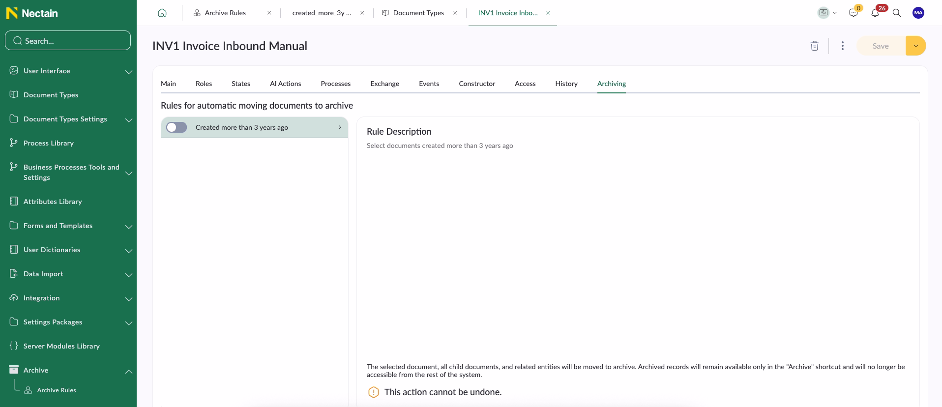Click the Document Types Settings folder icon
The image size is (942, 407).
(14, 118)
